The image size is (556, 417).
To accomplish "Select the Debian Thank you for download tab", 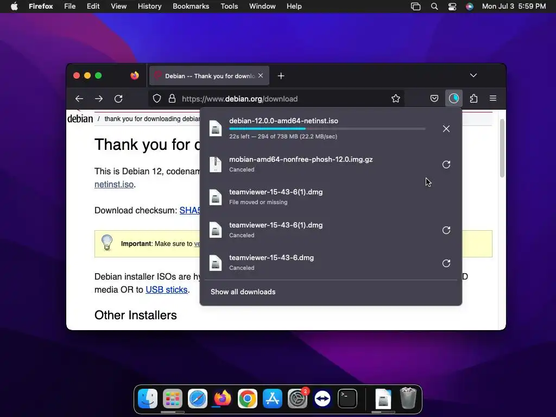I will (209, 75).
